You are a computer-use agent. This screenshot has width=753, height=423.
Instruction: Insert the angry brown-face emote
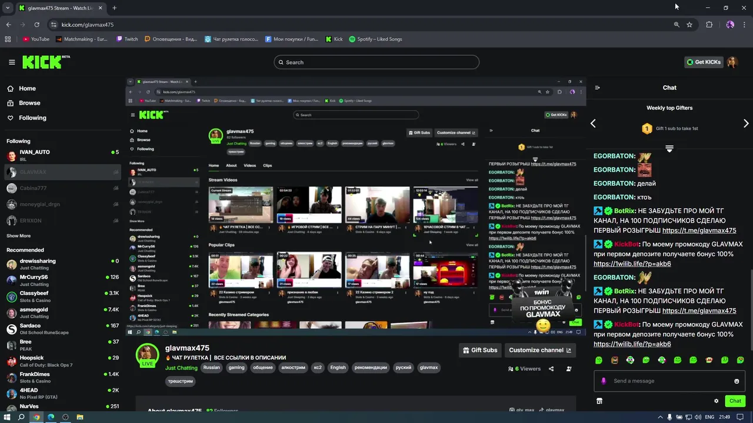point(615,360)
